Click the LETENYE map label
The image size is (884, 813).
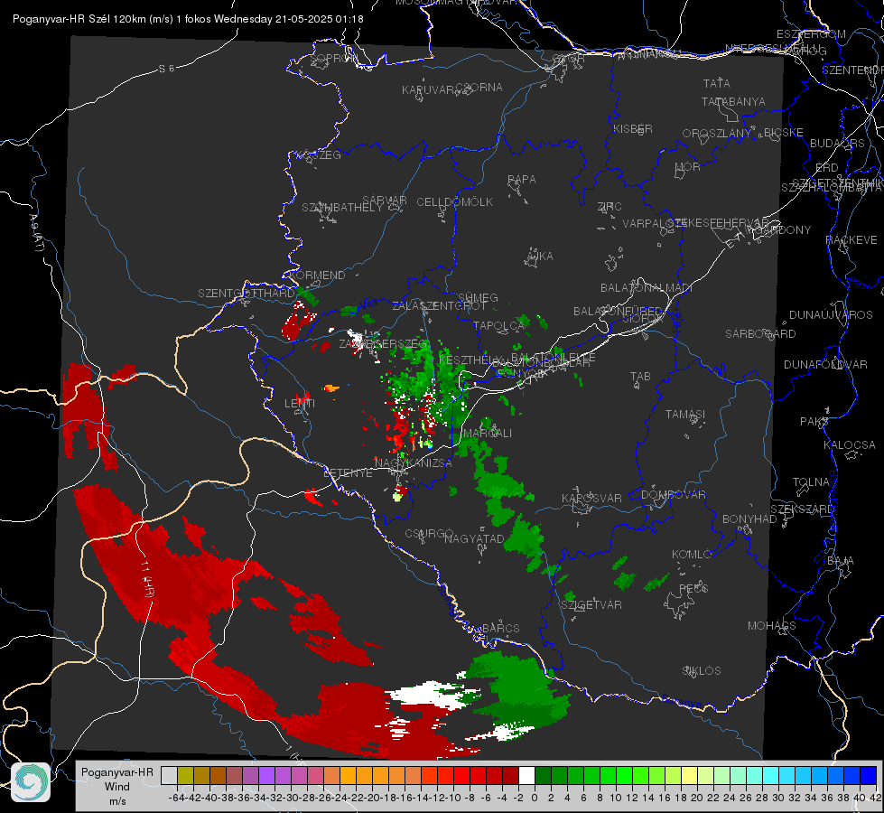click(x=348, y=472)
